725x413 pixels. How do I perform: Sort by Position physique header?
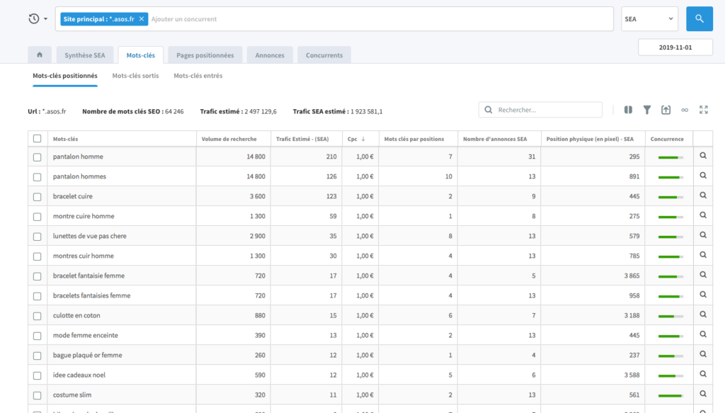click(x=590, y=139)
